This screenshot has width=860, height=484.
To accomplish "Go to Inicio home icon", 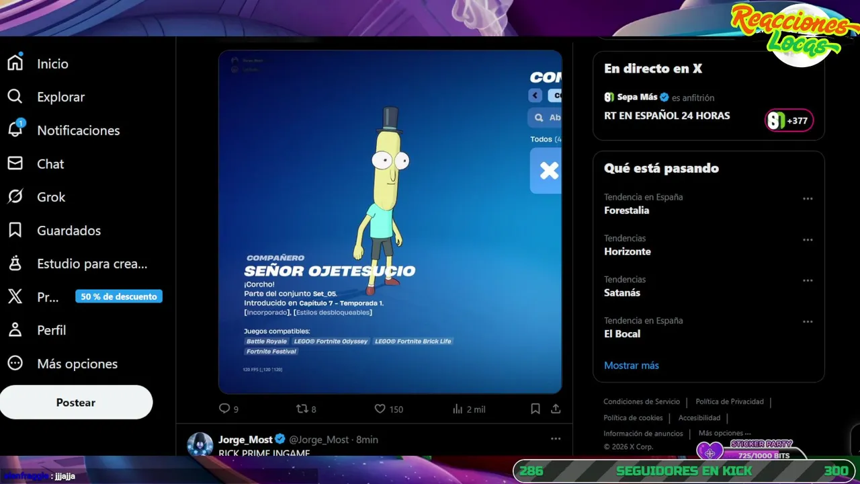I will (x=15, y=63).
